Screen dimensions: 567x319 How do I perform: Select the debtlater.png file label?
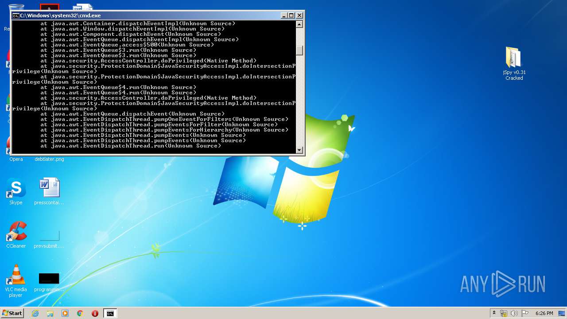49,159
